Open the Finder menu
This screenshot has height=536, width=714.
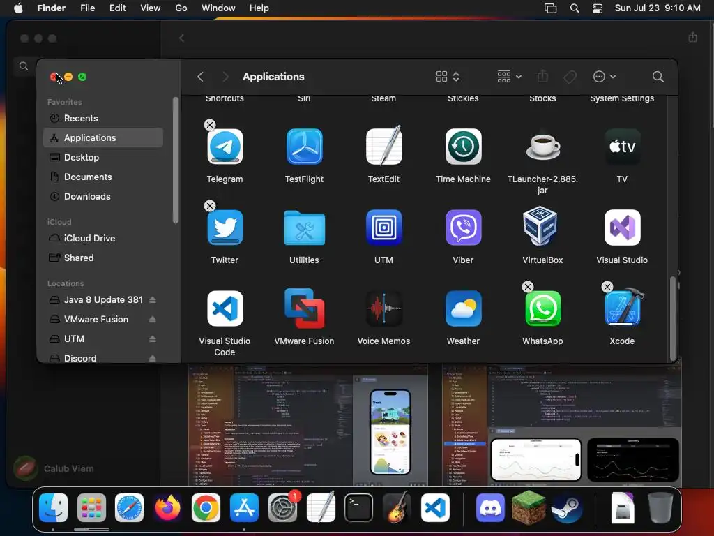[52, 8]
